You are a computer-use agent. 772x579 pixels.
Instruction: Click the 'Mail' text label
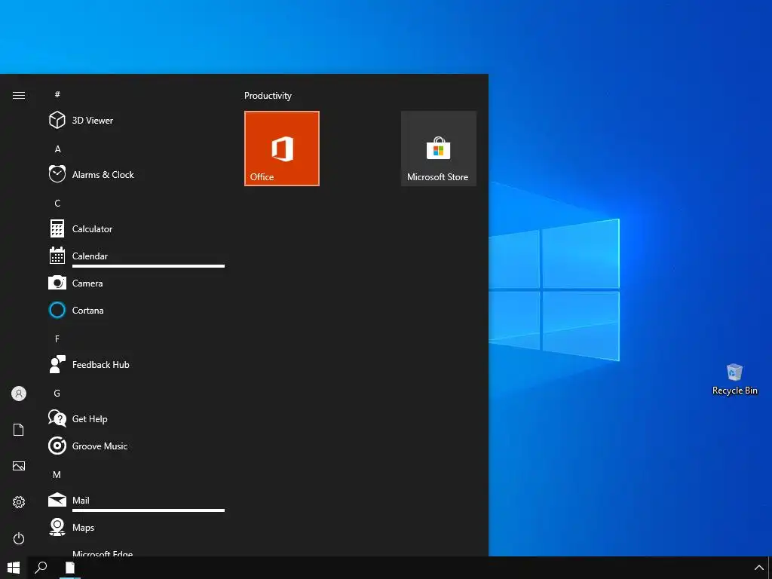pos(81,501)
